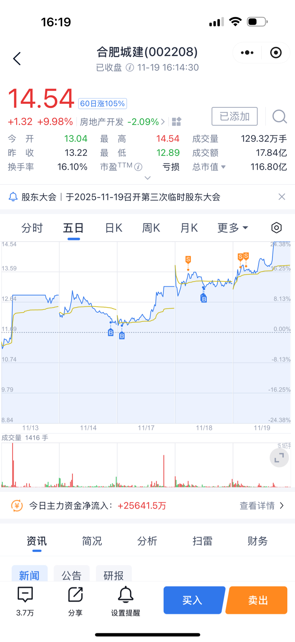Expand the 更多 chart period dropdown
Viewport: 295px width, 642px height.
pyautogui.click(x=233, y=228)
